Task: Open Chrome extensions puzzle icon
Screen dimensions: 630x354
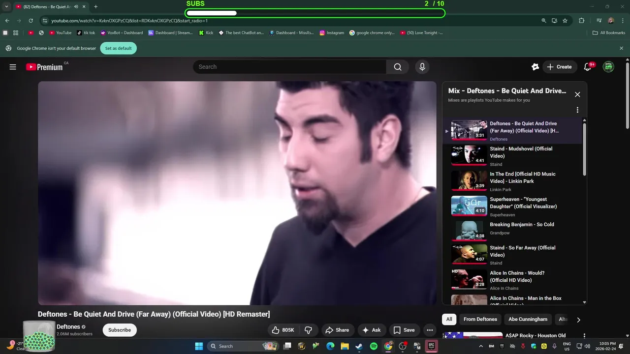Action: pyautogui.click(x=582, y=21)
